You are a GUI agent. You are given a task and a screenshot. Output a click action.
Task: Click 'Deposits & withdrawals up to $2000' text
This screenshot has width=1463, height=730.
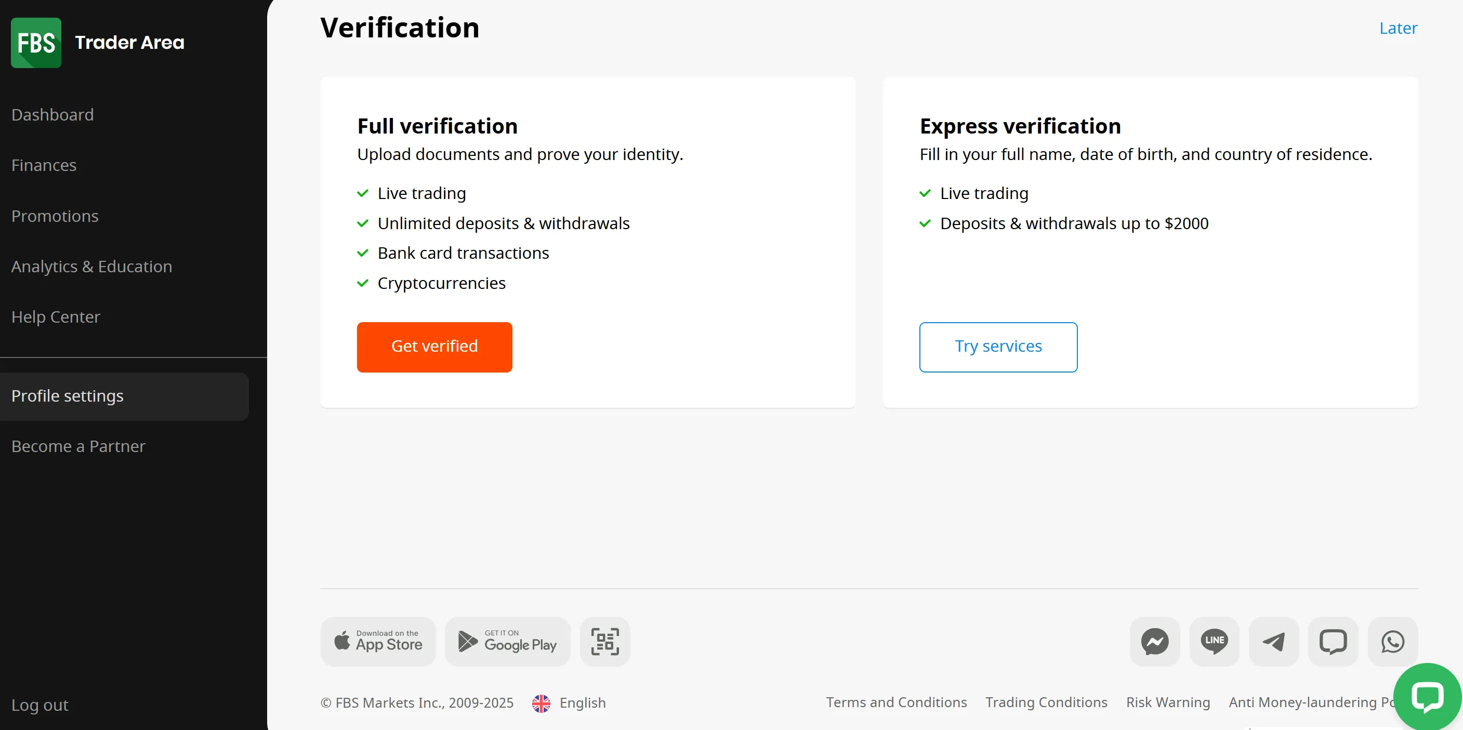[x=1074, y=223]
